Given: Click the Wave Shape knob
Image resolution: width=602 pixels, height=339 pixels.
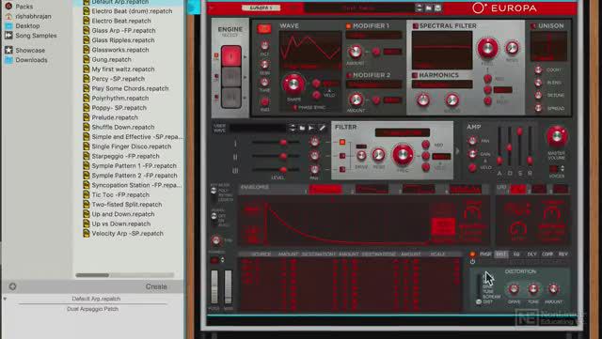Looking at the screenshot, I should [x=293, y=84].
